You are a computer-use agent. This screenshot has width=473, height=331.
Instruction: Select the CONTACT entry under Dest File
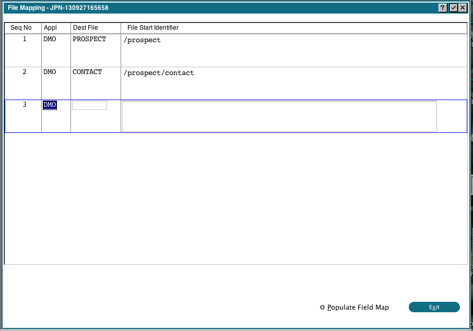pos(87,71)
